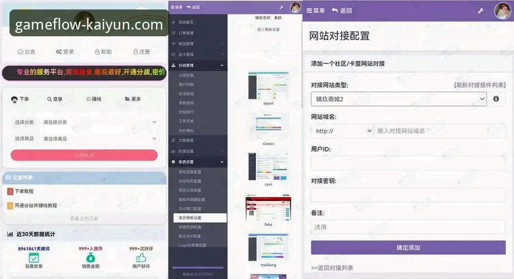Open 注册 registration in storefront
Viewport: 514px width, 279px height.
[142, 52]
